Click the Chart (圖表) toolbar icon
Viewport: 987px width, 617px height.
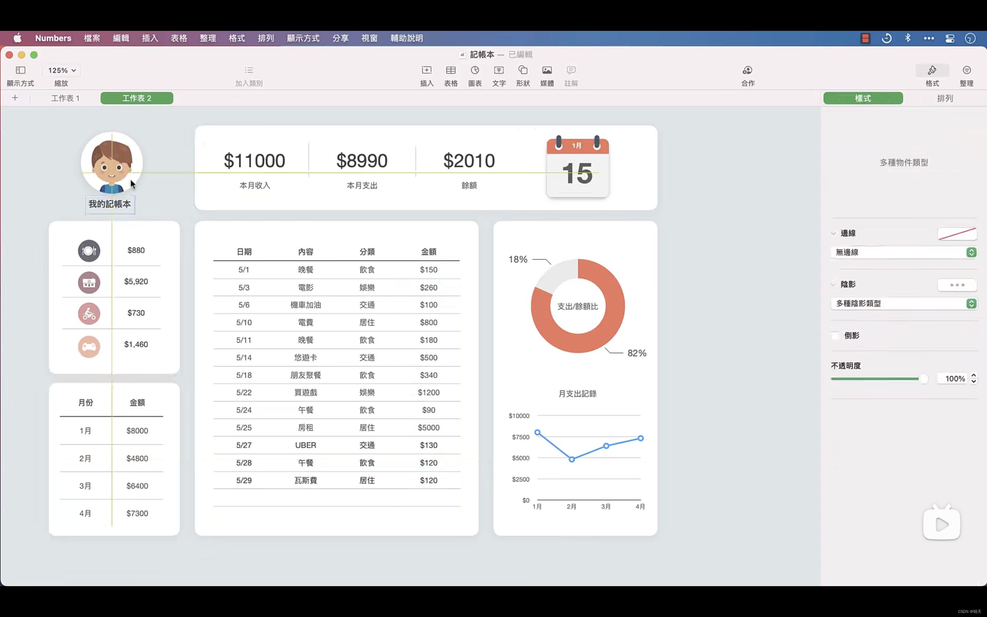point(475,71)
